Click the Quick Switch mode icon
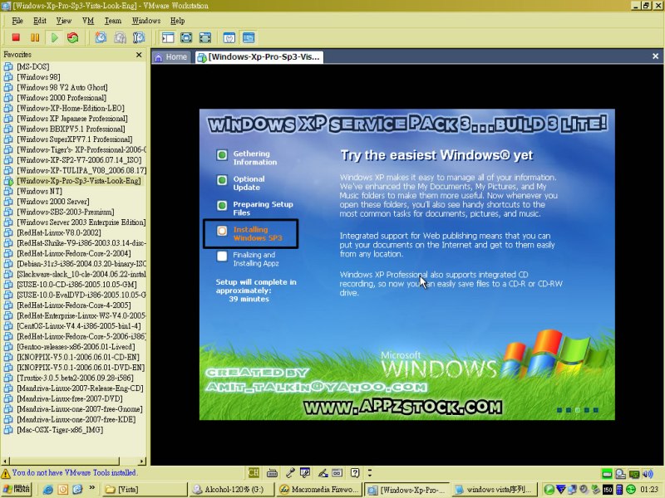 coord(186,37)
